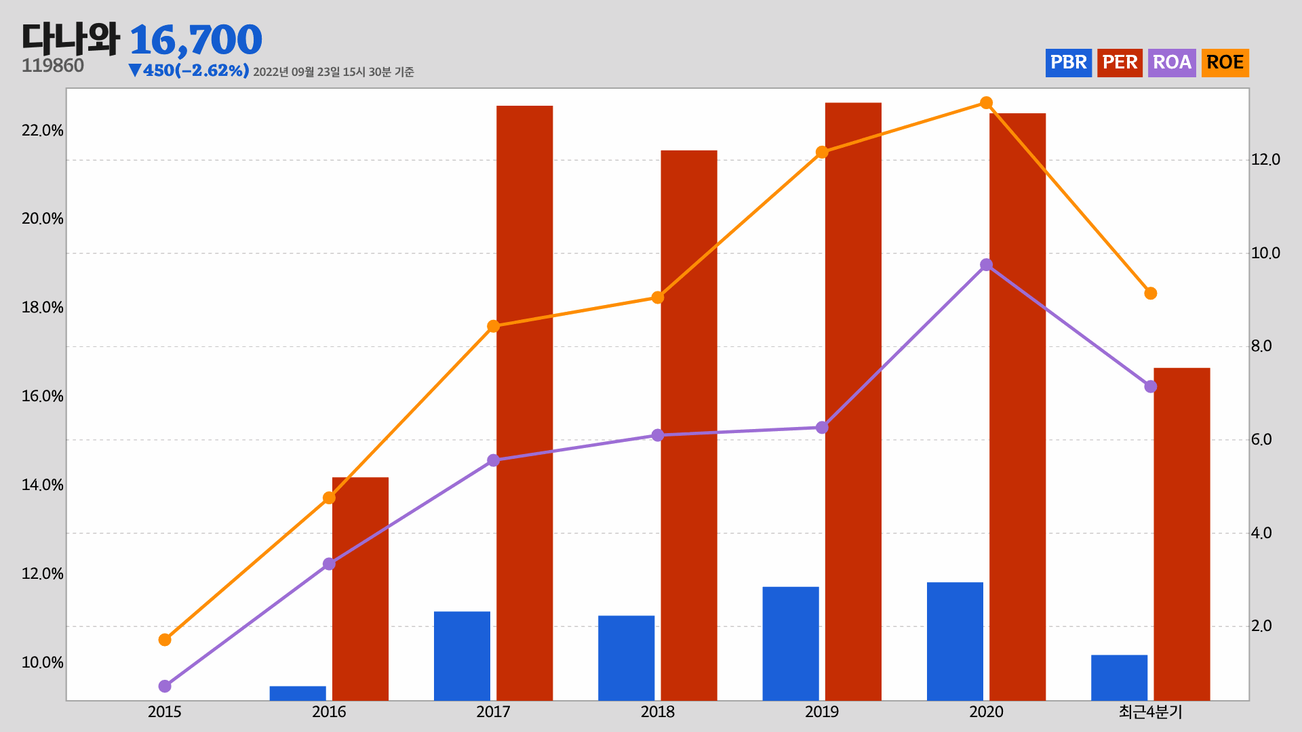Image resolution: width=1302 pixels, height=732 pixels.
Task: Click the 2018 orange ROE data point
Action: pos(658,298)
